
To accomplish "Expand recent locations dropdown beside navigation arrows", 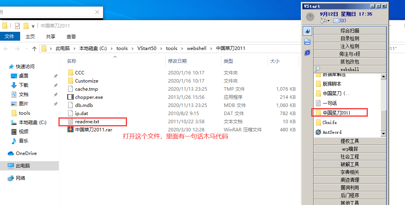I will click(x=26, y=49).
